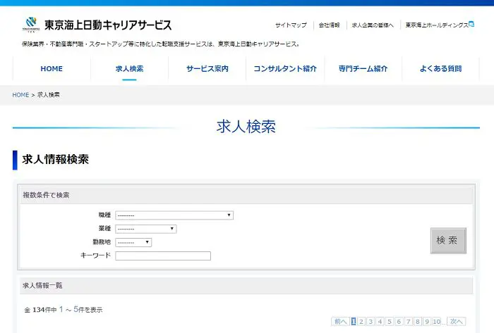Open the よくある質問 navigation tab
Image resolution: width=494 pixels, height=333 pixels.
[x=441, y=68]
